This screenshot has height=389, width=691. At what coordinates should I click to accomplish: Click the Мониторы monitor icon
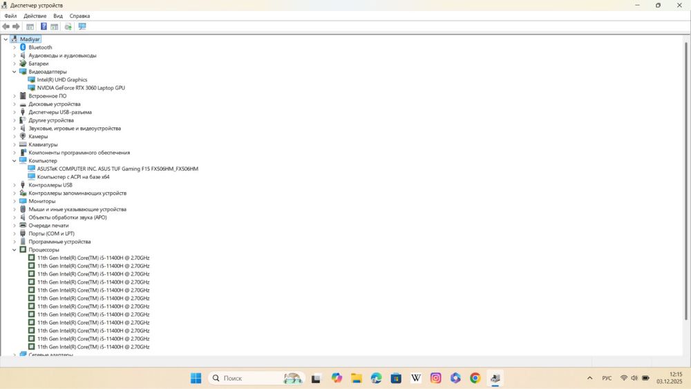tap(23, 201)
